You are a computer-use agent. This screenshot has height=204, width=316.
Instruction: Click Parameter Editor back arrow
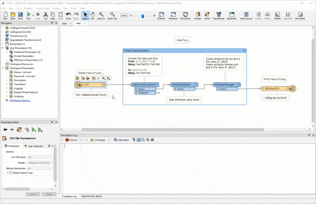coord(5,130)
